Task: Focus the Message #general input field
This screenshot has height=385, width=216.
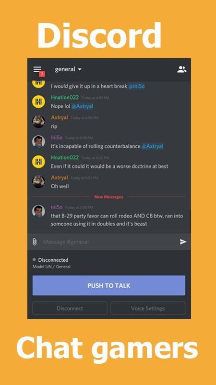Action: click(x=109, y=242)
